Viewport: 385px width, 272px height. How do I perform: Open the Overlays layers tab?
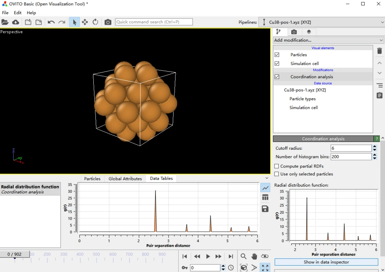(309, 32)
